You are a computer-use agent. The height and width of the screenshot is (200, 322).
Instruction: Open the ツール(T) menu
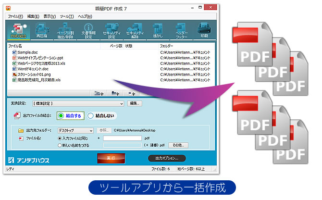point(67,16)
